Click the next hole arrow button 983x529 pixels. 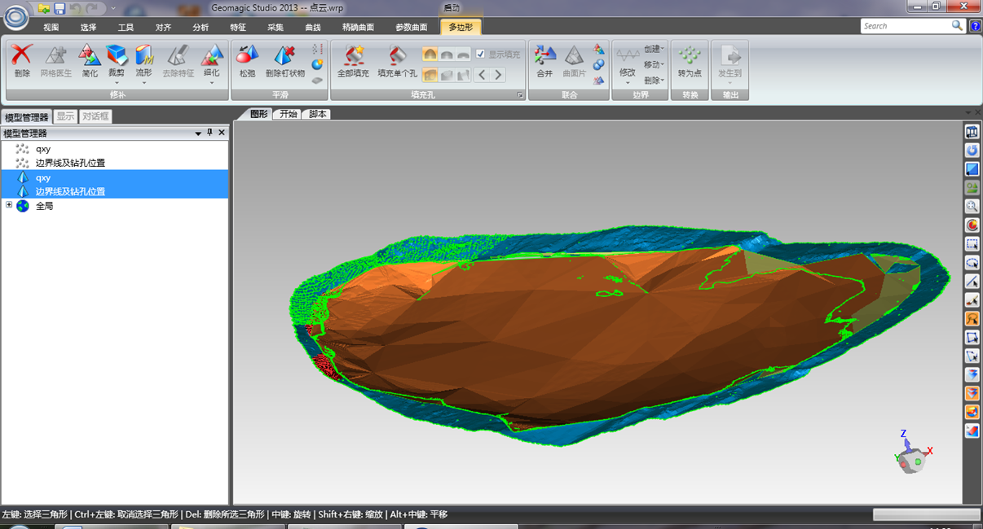(498, 75)
